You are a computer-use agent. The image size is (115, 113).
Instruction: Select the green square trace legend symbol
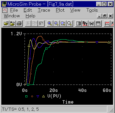click(27, 96)
